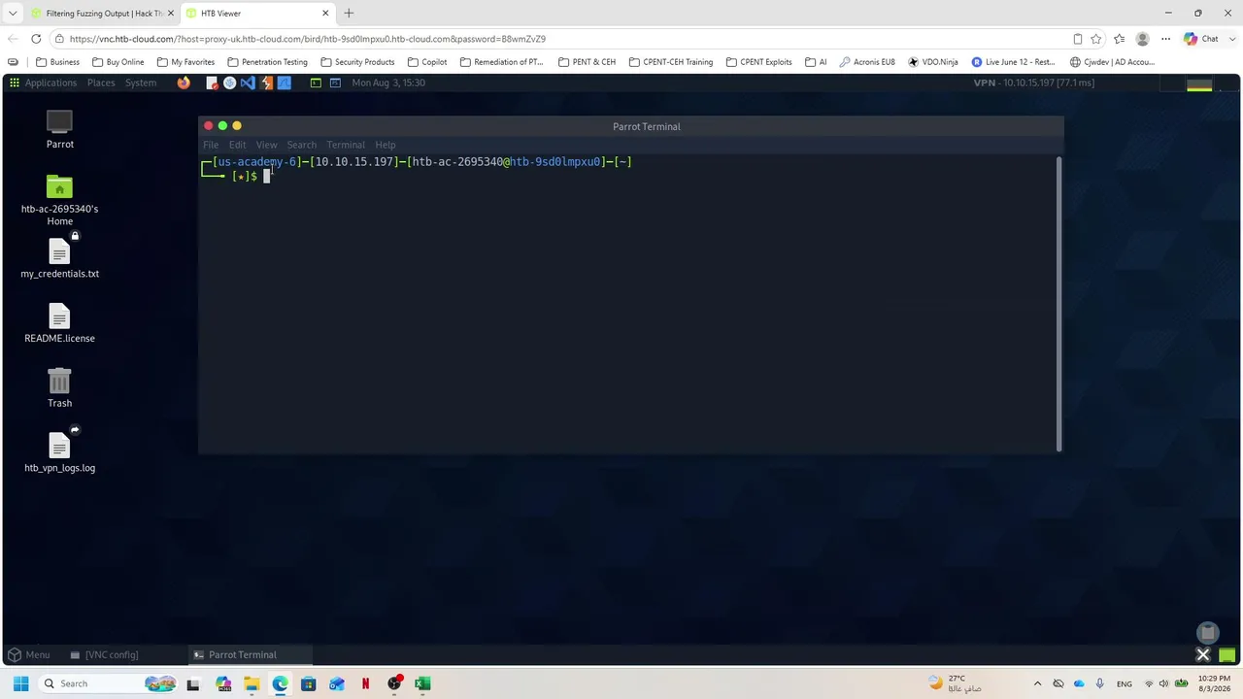
Task: Open the Edit menu in Parrot Terminal
Action: point(237,145)
